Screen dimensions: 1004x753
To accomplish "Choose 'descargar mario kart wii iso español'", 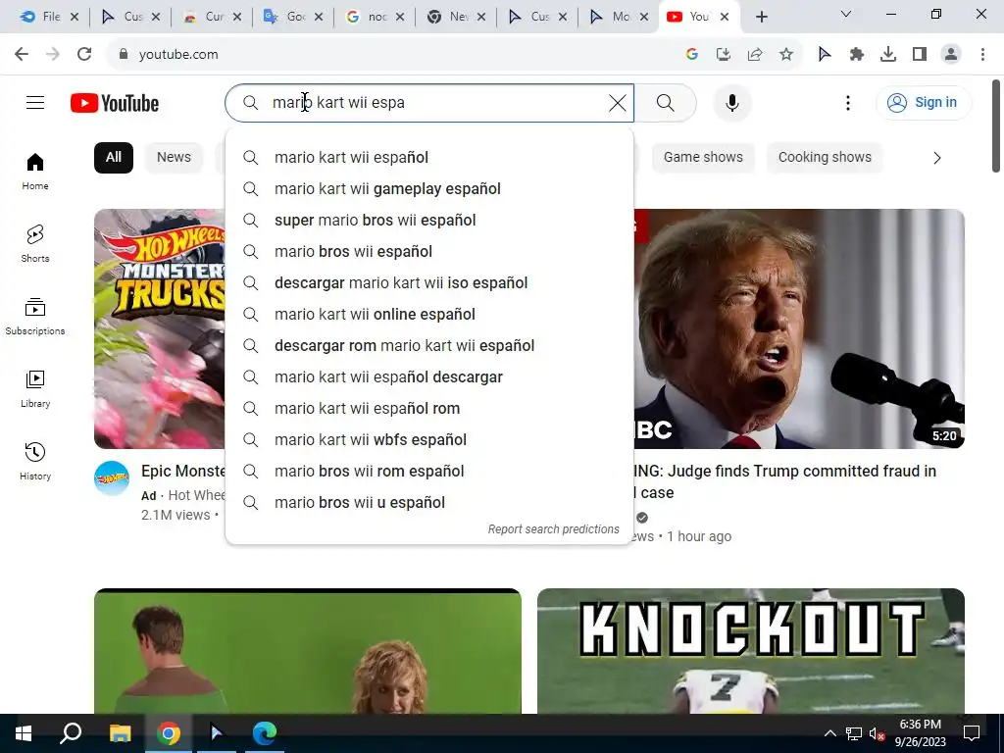I will click(429, 283).
